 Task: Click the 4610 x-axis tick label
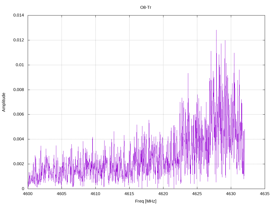point(96,194)
